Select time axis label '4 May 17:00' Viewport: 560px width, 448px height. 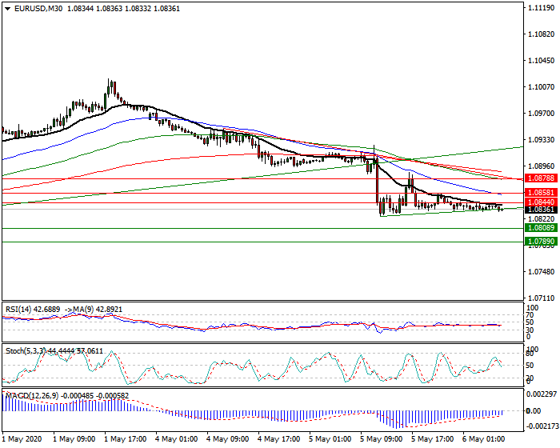tap(279, 438)
